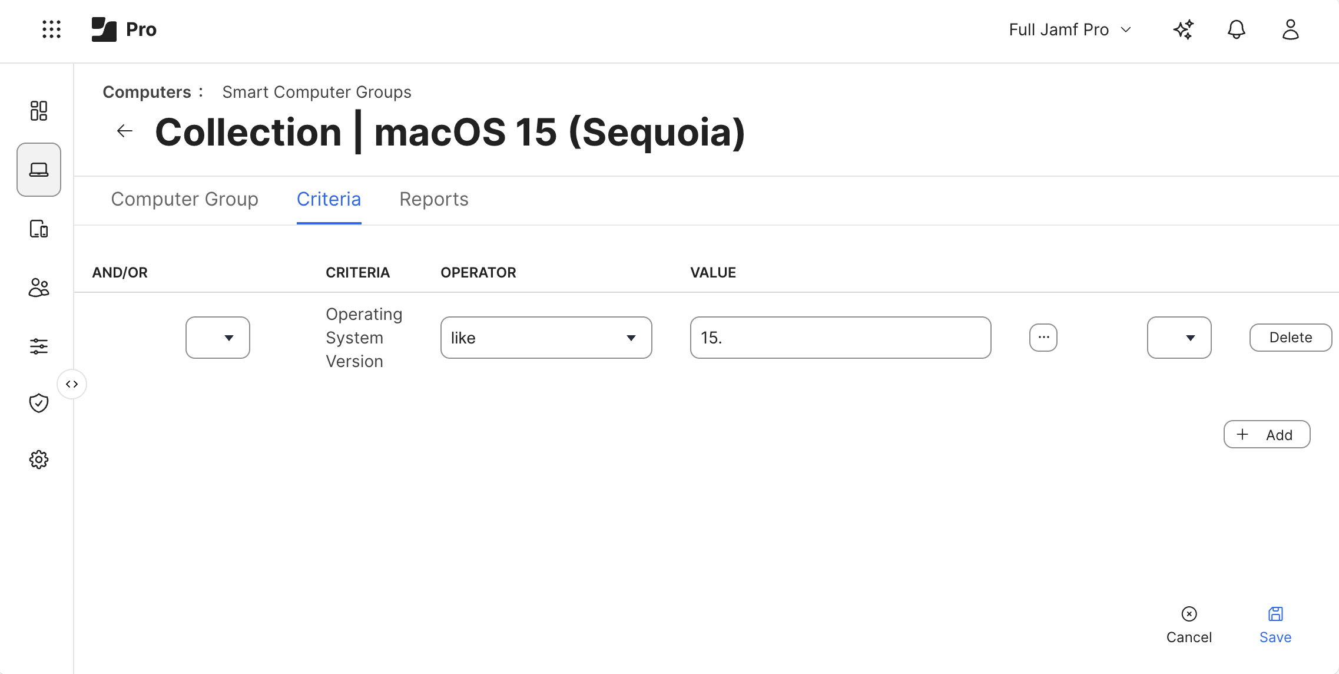Click the value field containing 15.
Image resolution: width=1339 pixels, height=674 pixels.
coord(840,338)
